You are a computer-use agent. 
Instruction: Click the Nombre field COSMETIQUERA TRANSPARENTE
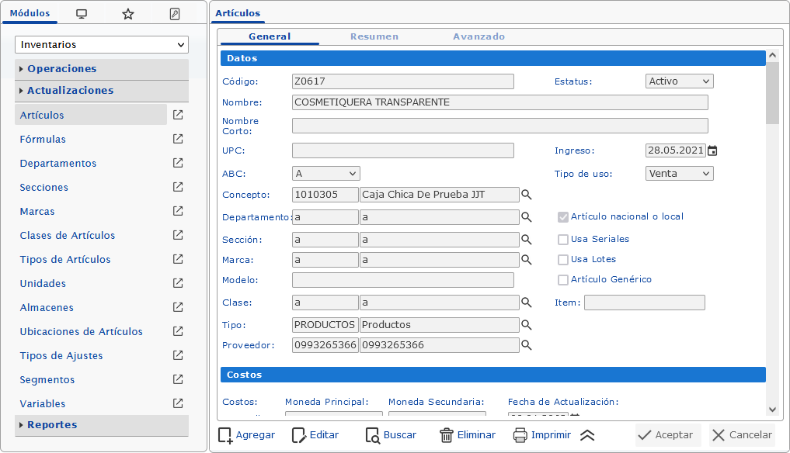(x=499, y=102)
